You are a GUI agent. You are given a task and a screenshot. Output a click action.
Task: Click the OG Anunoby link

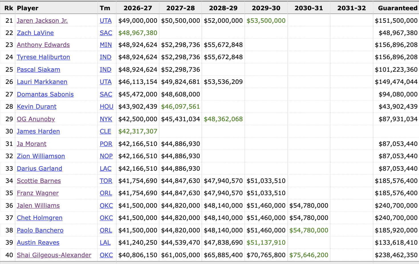[36, 119]
